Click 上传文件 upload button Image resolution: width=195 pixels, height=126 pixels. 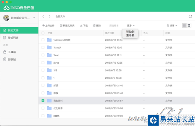click(x=48, y=26)
